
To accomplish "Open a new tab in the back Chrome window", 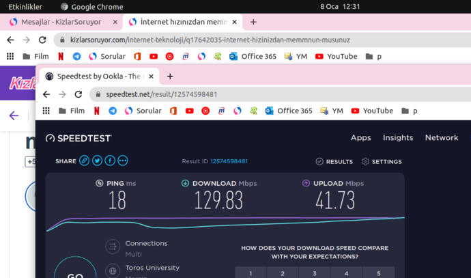I will pyautogui.click(x=253, y=22).
